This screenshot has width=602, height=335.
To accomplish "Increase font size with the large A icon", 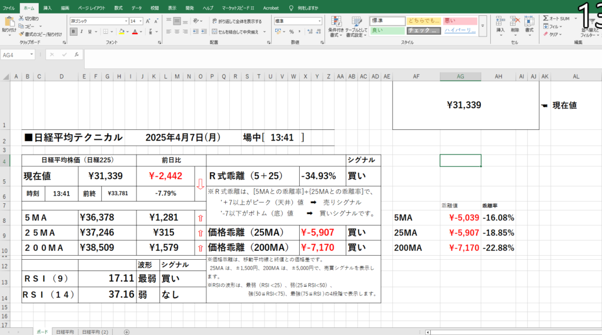I will 148,21.
